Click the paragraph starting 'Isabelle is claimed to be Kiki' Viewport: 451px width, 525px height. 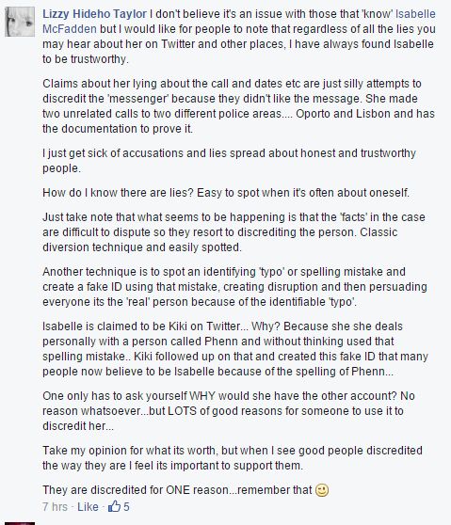235,349
